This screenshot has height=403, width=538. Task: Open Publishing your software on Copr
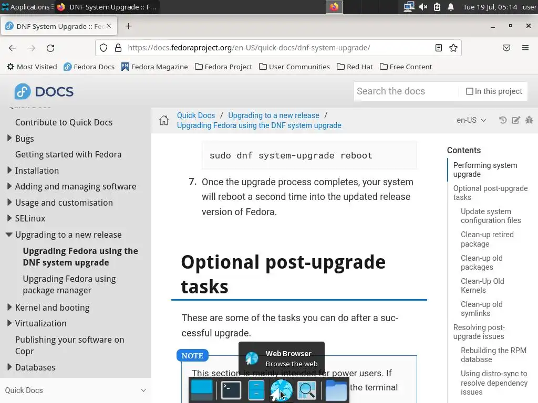pyautogui.click(x=70, y=345)
